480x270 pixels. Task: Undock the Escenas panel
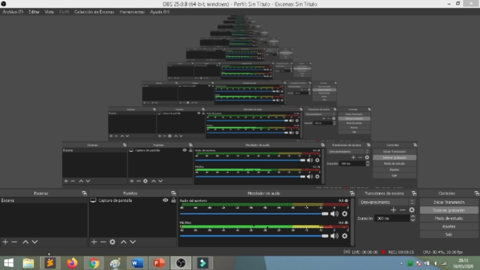[x=84, y=193]
